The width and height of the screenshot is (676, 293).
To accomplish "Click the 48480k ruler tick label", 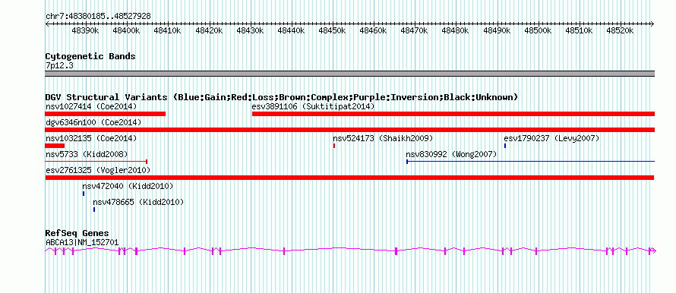I will tap(455, 30).
